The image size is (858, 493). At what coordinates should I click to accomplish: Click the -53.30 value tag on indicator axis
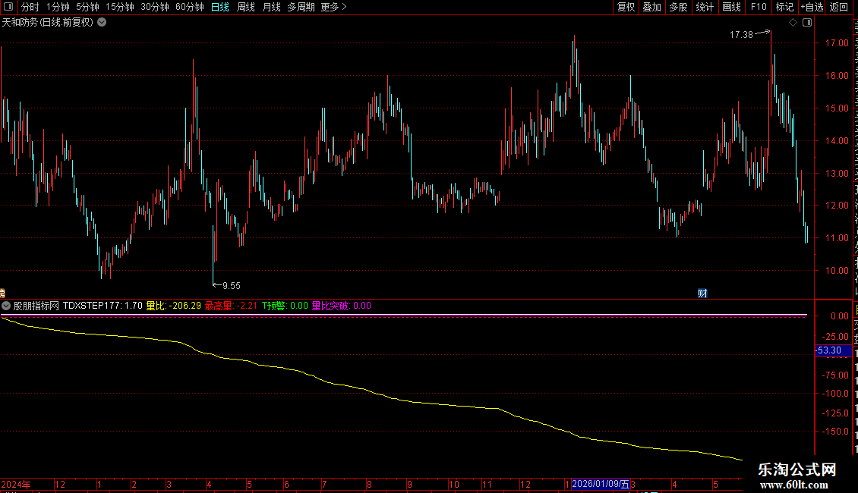pyautogui.click(x=833, y=350)
